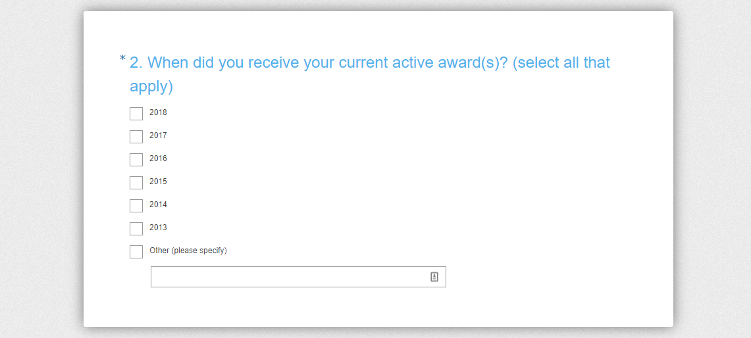Mark the 2014 checkbox
This screenshot has width=751, height=338.
pyautogui.click(x=136, y=206)
